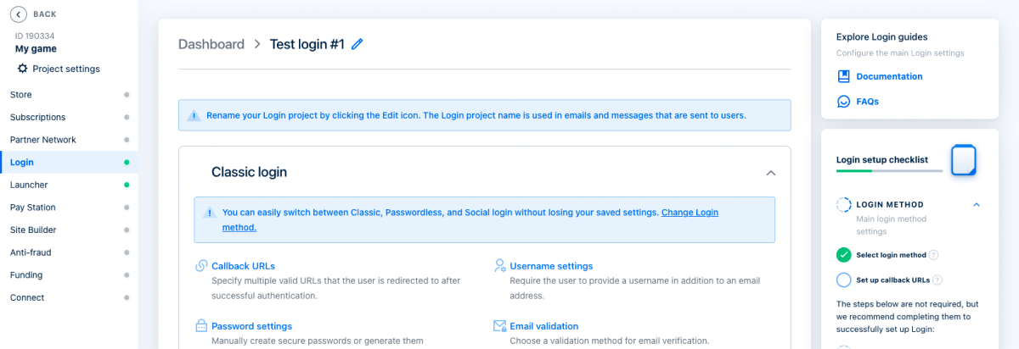1019x349 pixels.
Task: Click the Password settings lock icon
Action: [201, 326]
